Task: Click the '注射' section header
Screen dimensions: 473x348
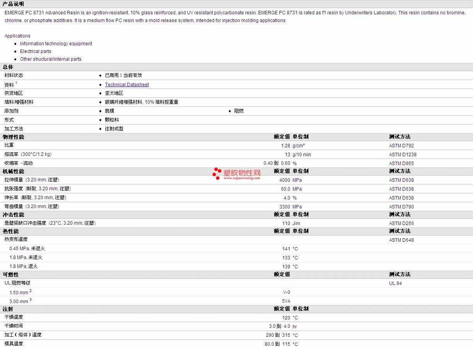Action: [x=8, y=309]
